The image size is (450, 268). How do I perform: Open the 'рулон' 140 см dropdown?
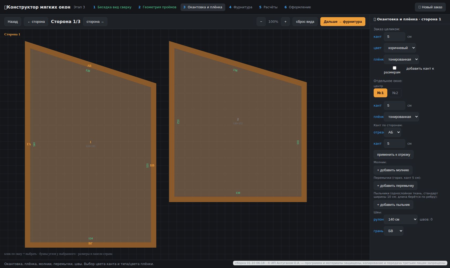point(400,219)
